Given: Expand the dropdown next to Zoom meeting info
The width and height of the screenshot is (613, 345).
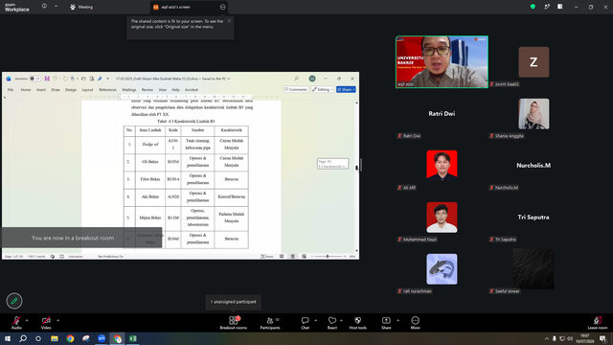Looking at the screenshot, I should click(x=56, y=7).
